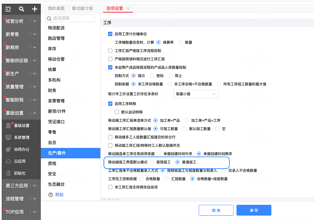Open 初始化 refresh icon item

tap(8, 173)
